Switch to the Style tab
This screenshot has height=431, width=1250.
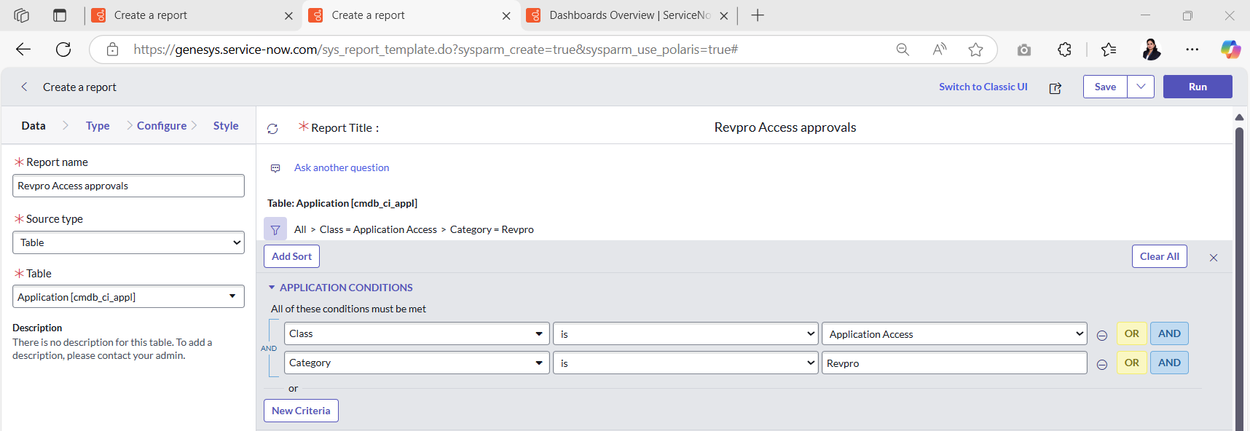tap(226, 125)
